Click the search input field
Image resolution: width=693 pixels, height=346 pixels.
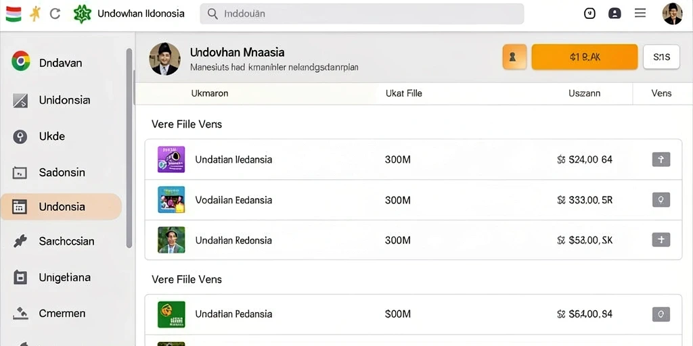[x=362, y=14]
